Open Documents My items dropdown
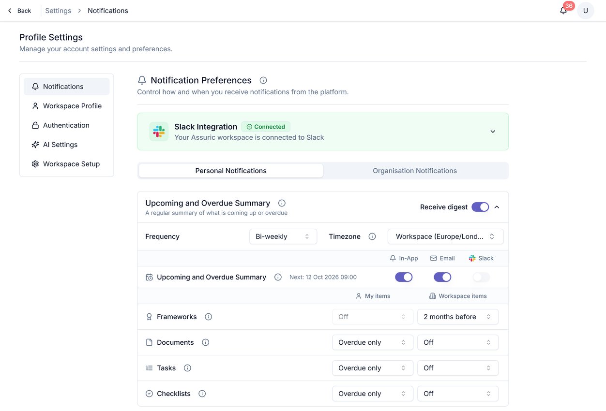Viewport: 606px width, 411px height. tap(373, 342)
